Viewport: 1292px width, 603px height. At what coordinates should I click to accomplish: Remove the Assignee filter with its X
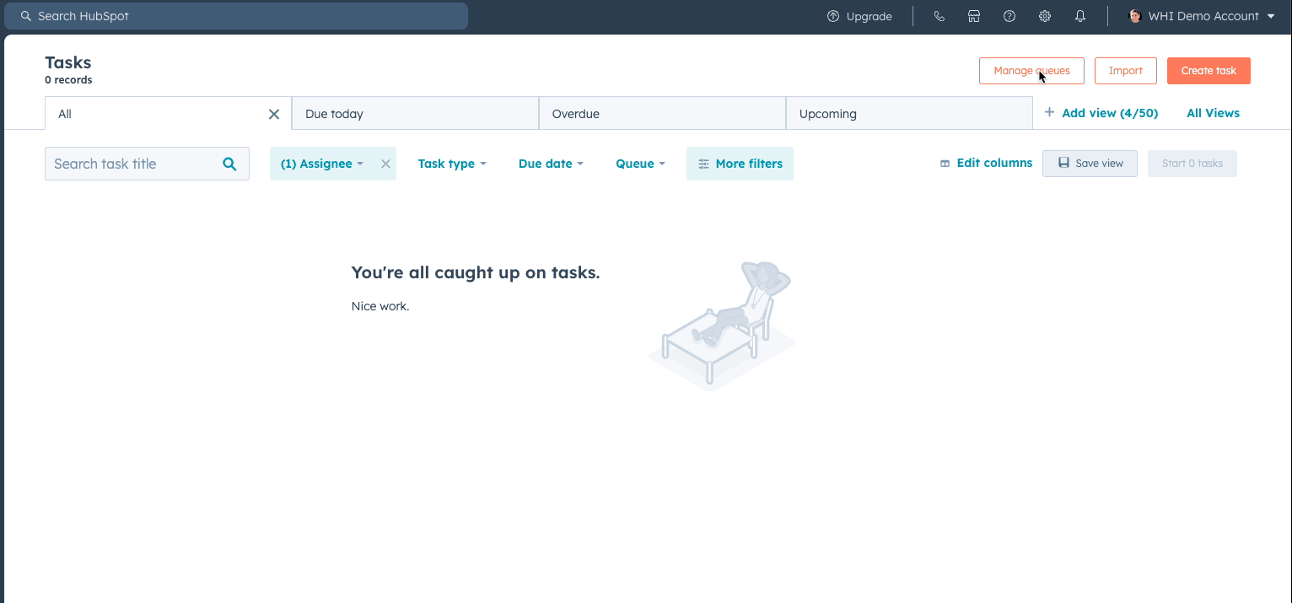tap(386, 164)
